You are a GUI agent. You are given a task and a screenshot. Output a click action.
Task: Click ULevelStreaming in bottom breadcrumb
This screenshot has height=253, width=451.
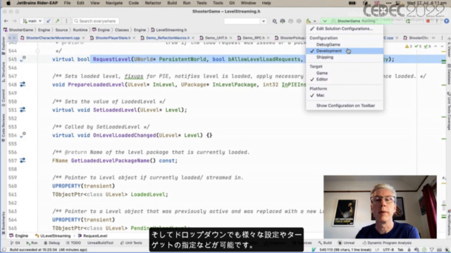click(x=53, y=236)
